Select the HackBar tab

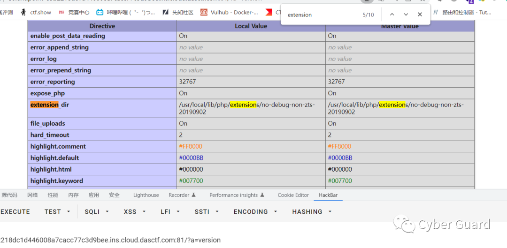328,195
